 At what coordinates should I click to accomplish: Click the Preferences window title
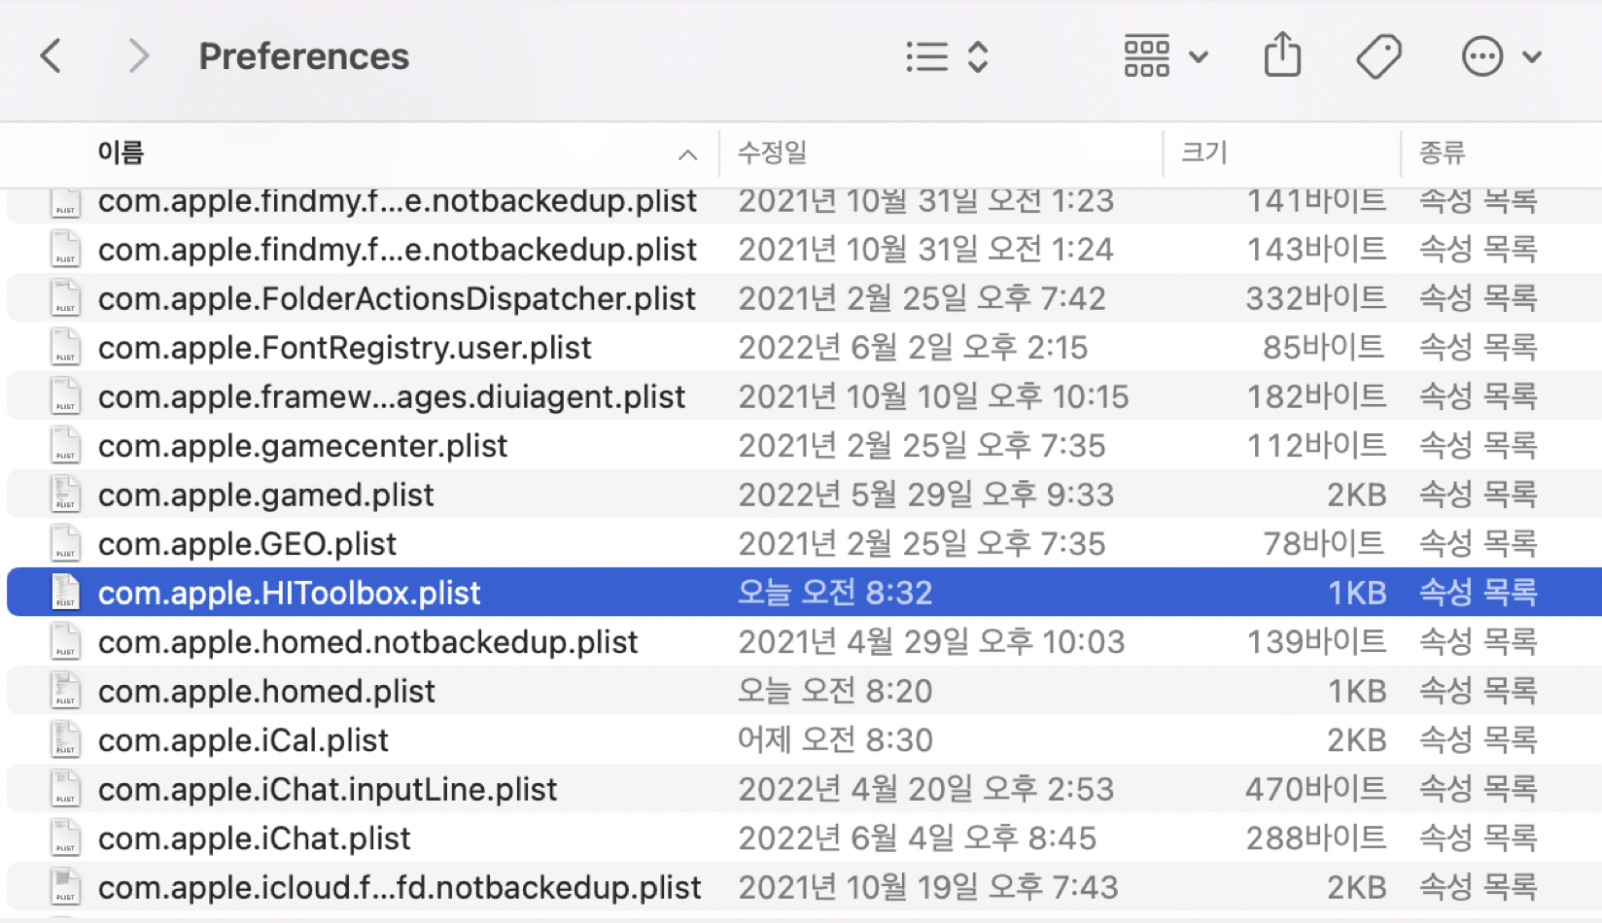[304, 56]
